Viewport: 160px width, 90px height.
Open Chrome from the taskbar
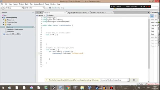[x=68, y=88]
